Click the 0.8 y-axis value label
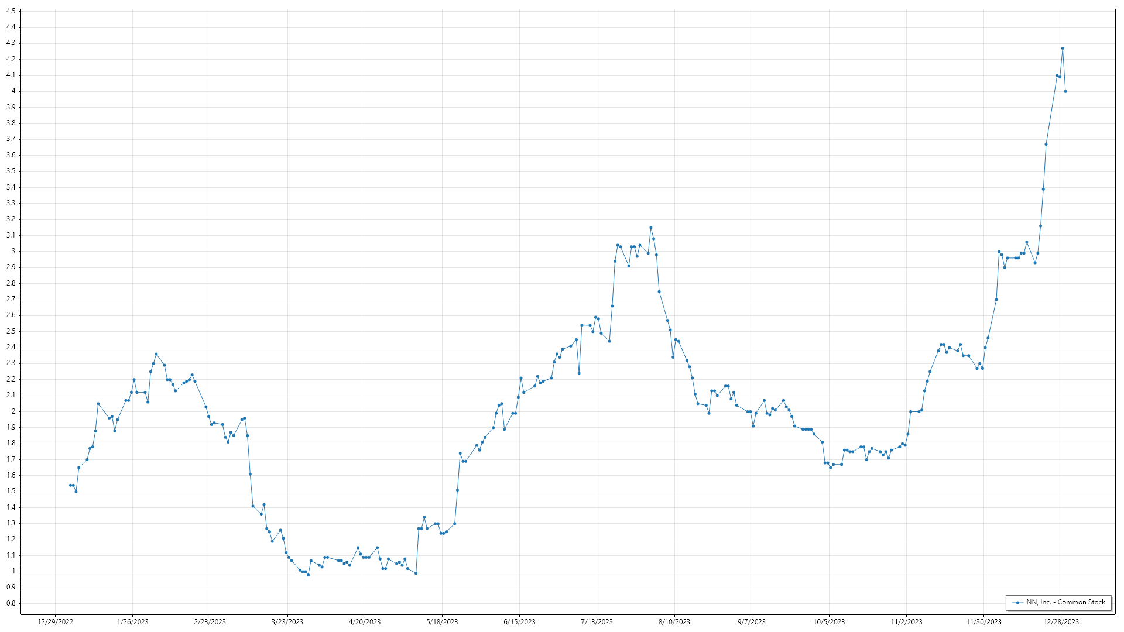Viewport: 1124px width, 632px height. click(x=11, y=603)
